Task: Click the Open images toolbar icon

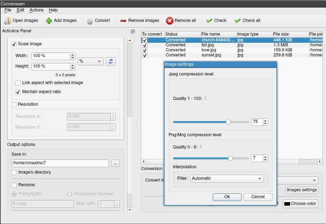Action: pyautogui.click(x=8, y=20)
